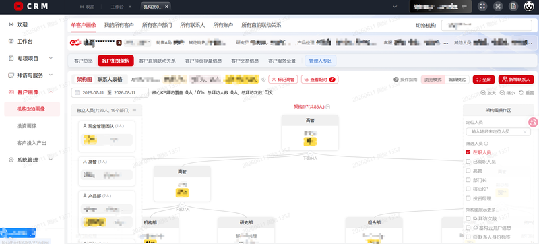Screen dimensions: 539x244
Task: Click the 客户画像 sidebar icon
Action: [11, 92]
